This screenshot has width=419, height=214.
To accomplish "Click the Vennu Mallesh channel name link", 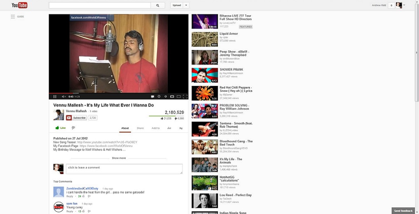I will pyautogui.click(x=76, y=111).
